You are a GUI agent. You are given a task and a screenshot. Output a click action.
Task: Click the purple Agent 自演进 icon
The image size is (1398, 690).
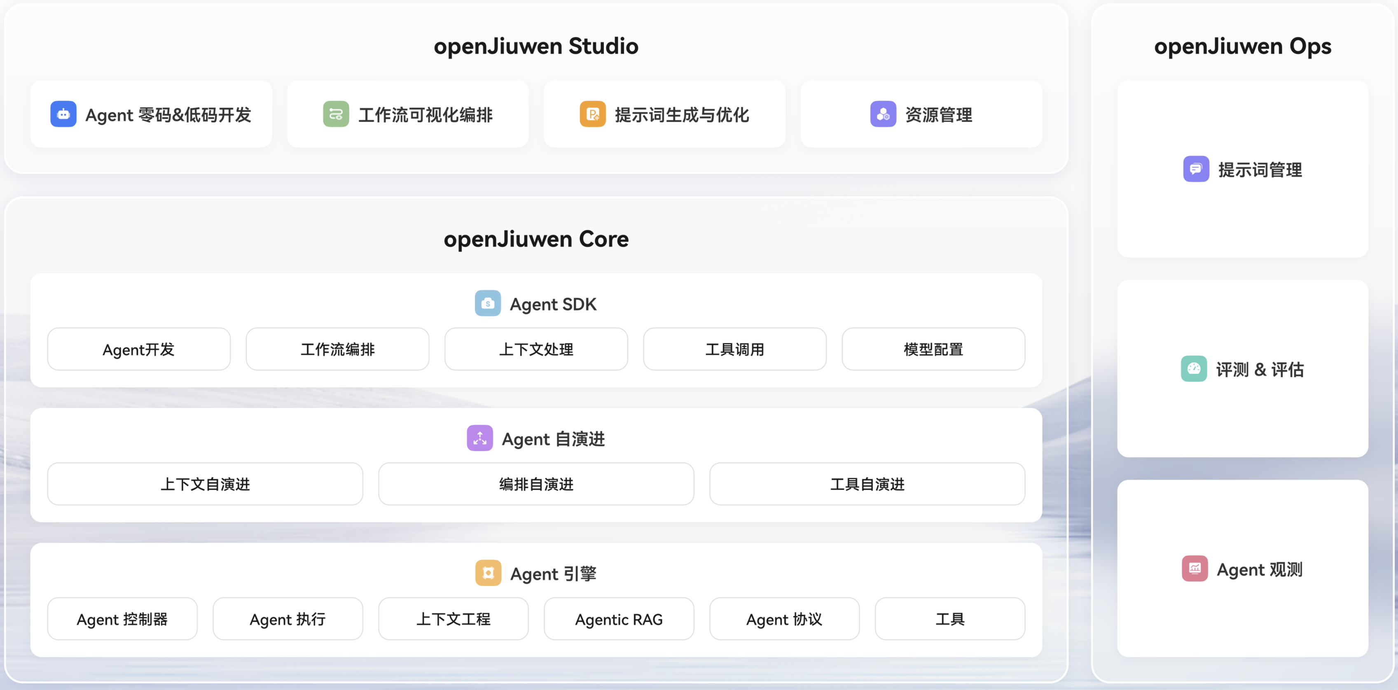tap(479, 438)
